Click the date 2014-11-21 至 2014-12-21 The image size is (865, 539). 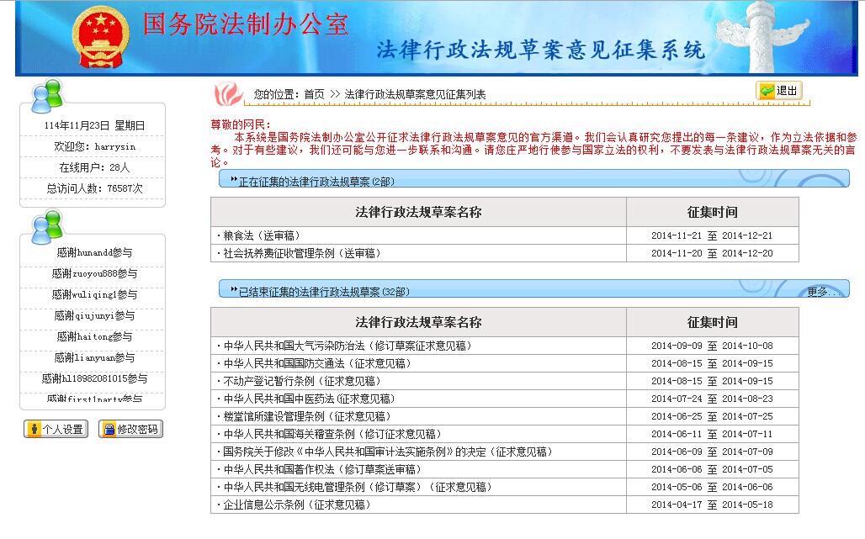click(x=712, y=235)
